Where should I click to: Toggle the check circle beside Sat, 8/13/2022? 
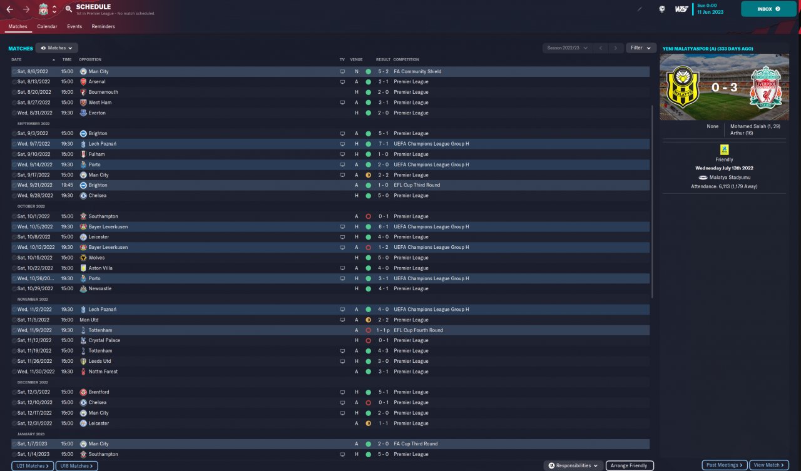14,82
